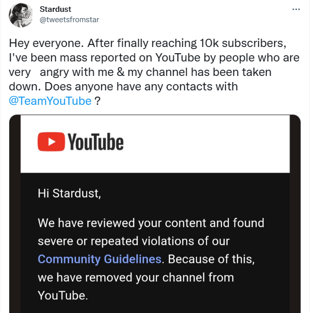The height and width of the screenshot is (313, 314).
Task: Click "We have reviewed your content" line
Action: tap(151, 223)
